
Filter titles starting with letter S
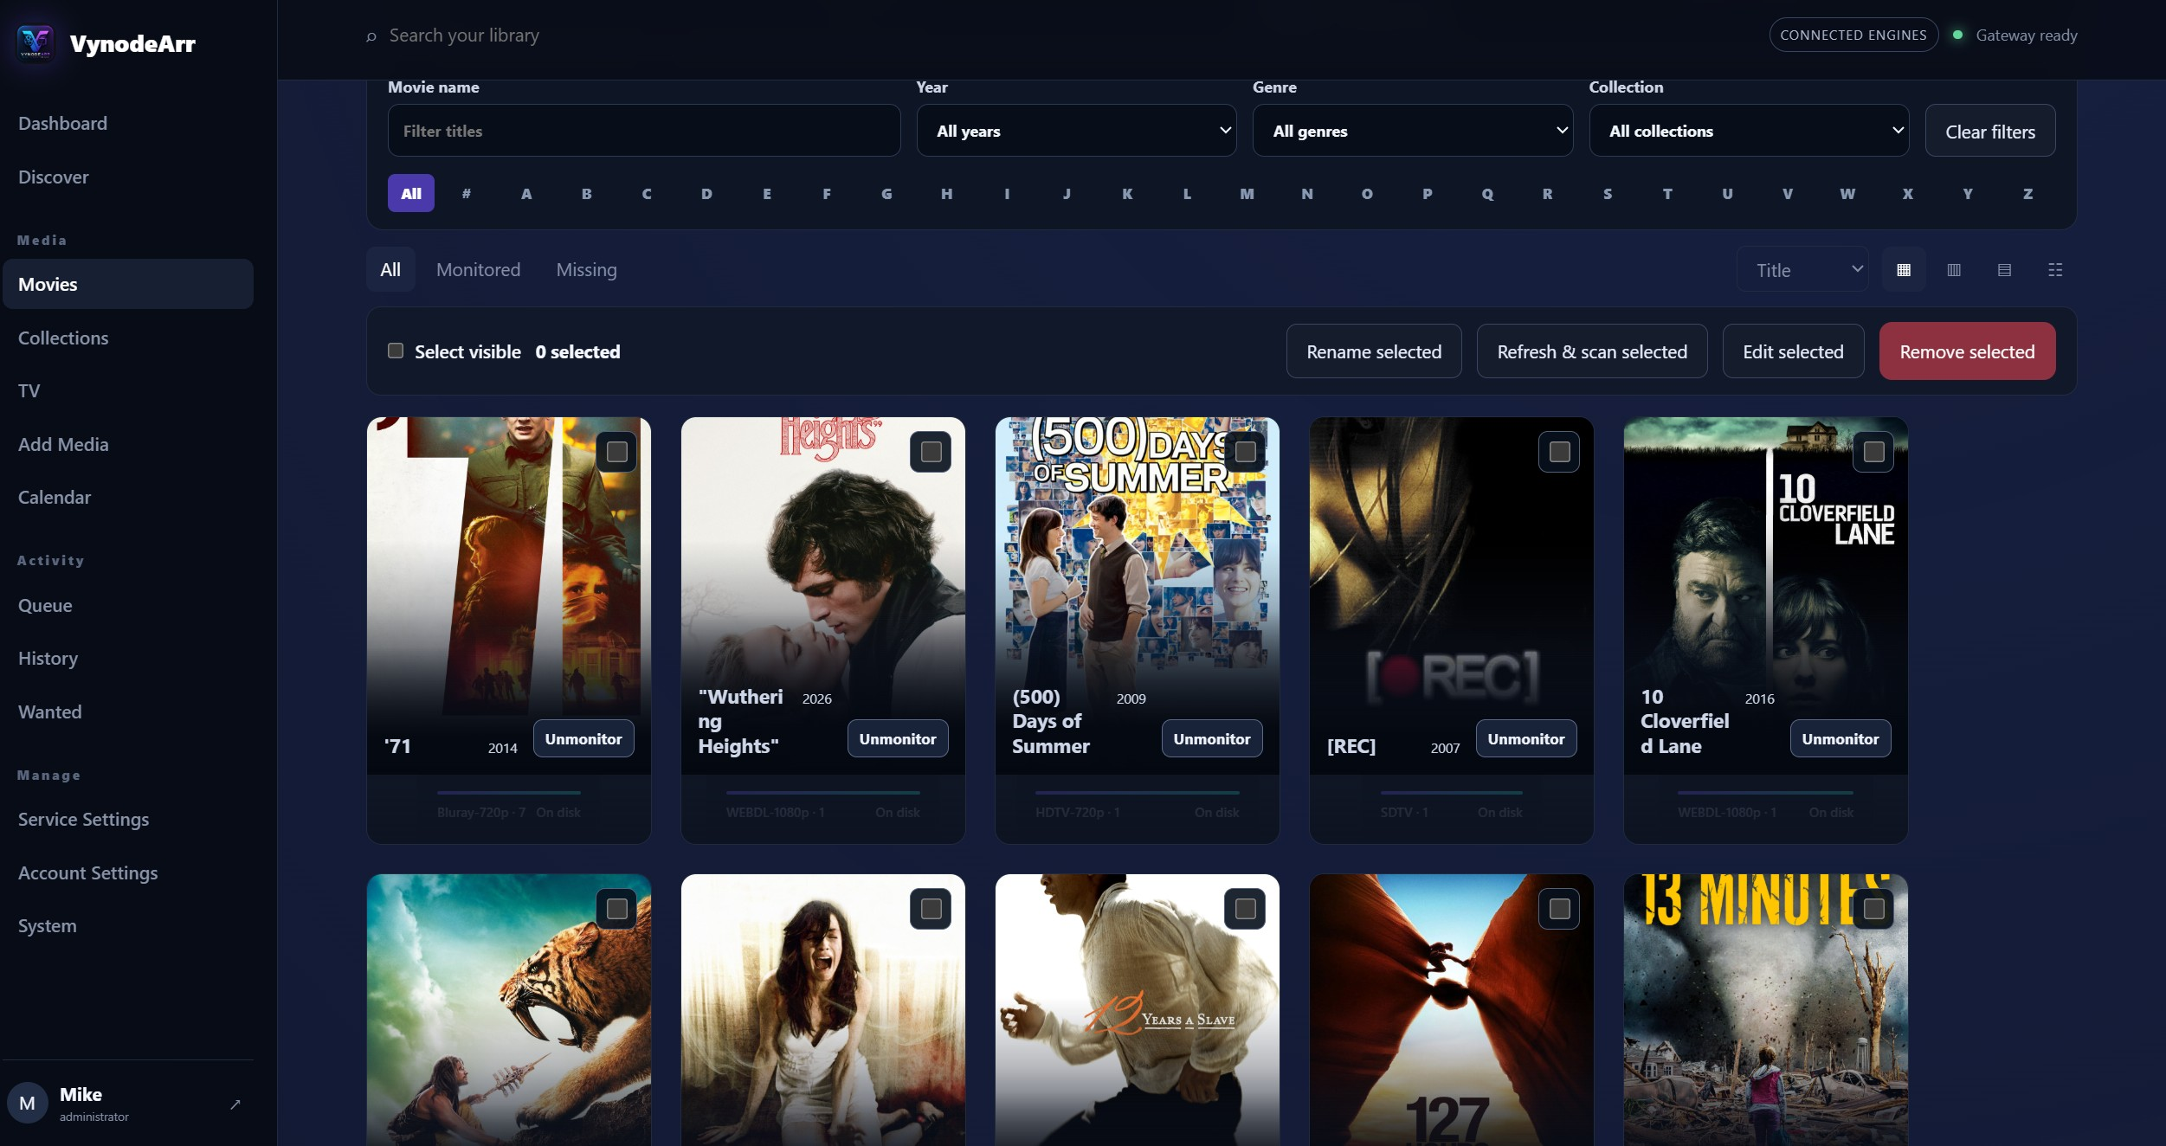pyautogui.click(x=1608, y=194)
